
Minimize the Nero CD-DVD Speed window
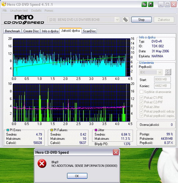161,4
